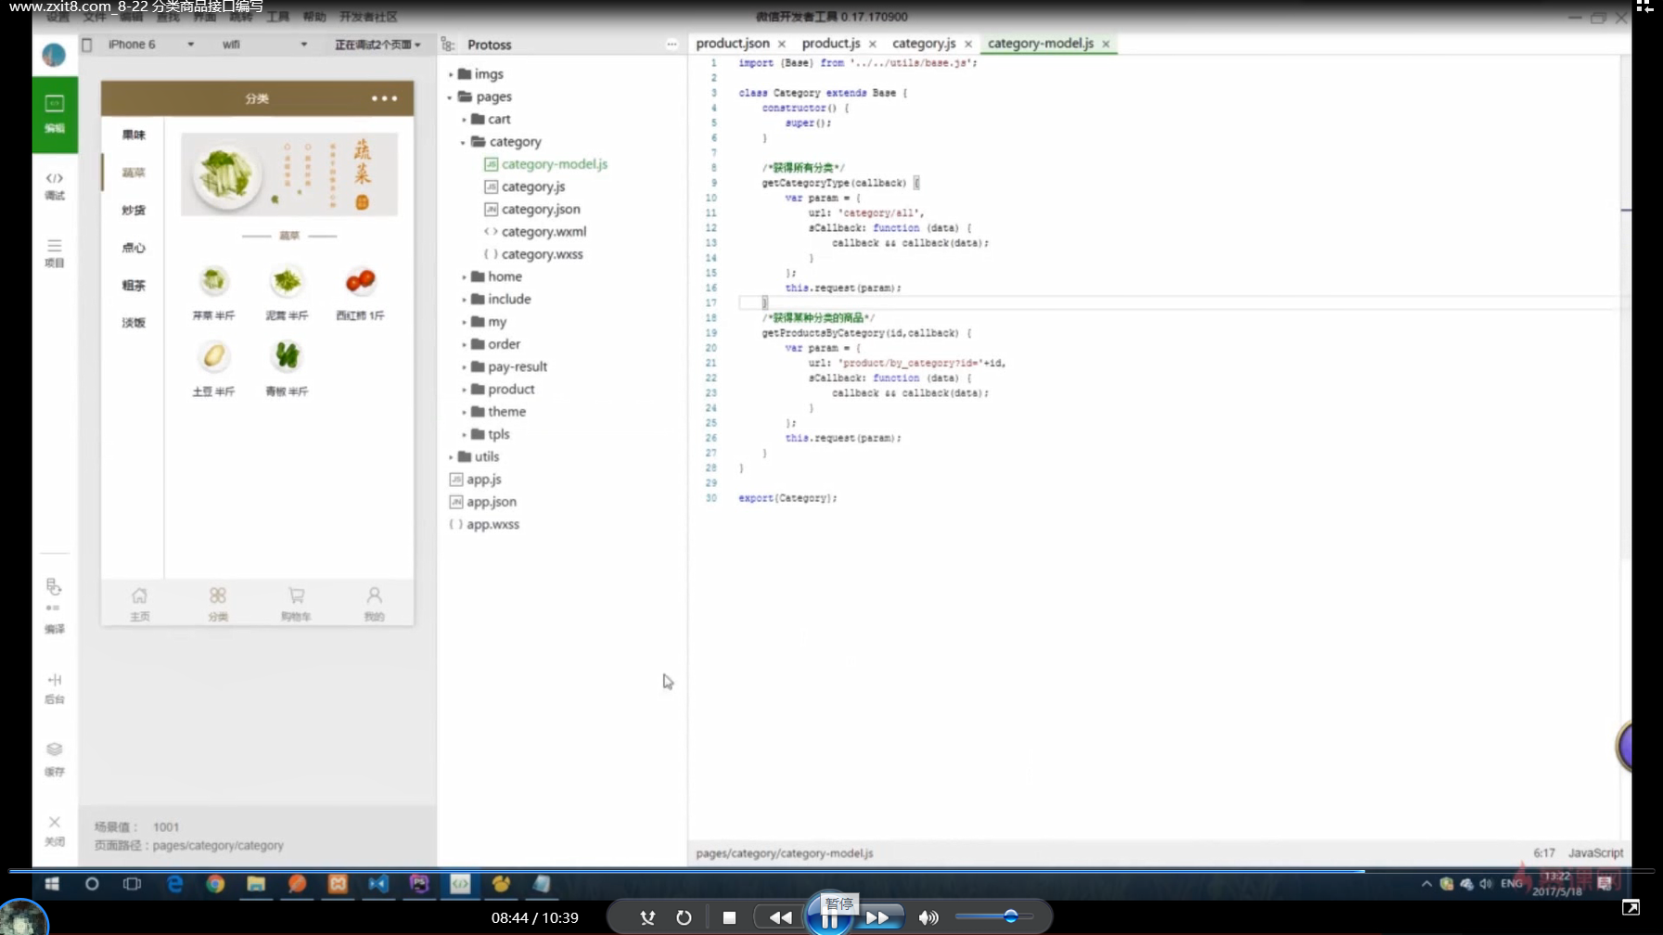This screenshot has width=1663, height=935.
Task: Mute the video player volume
Action: click(927, 917)
